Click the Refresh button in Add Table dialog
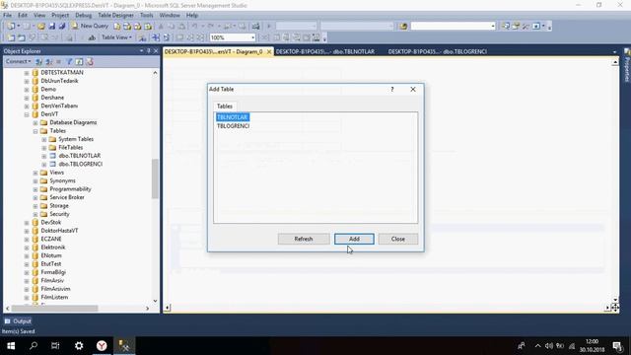This screenshot has height=355, width=631. tap(304, 239)
